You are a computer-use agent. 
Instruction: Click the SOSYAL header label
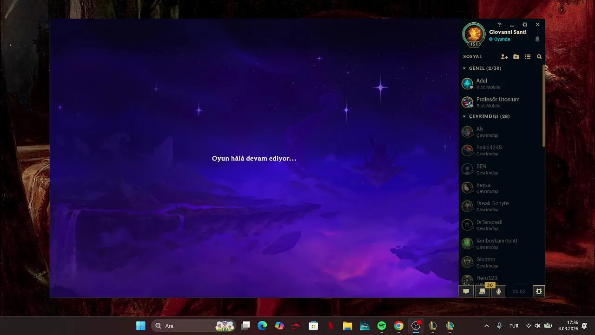473,57
